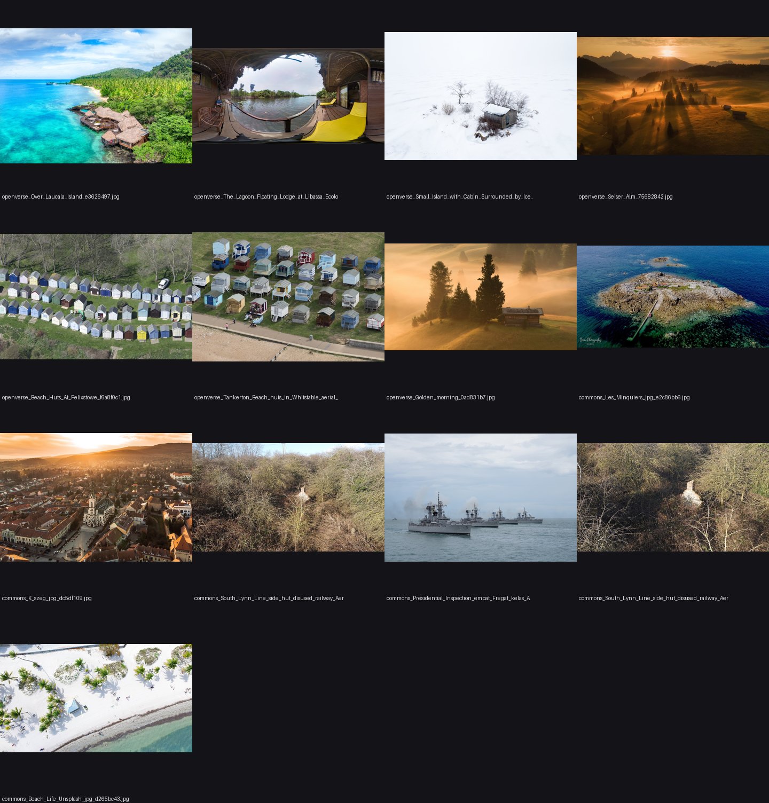This screenshot has width=769, height=803.
Task: Open the Les Minquiers rocky island thumbnail
Action: (673, 296)
